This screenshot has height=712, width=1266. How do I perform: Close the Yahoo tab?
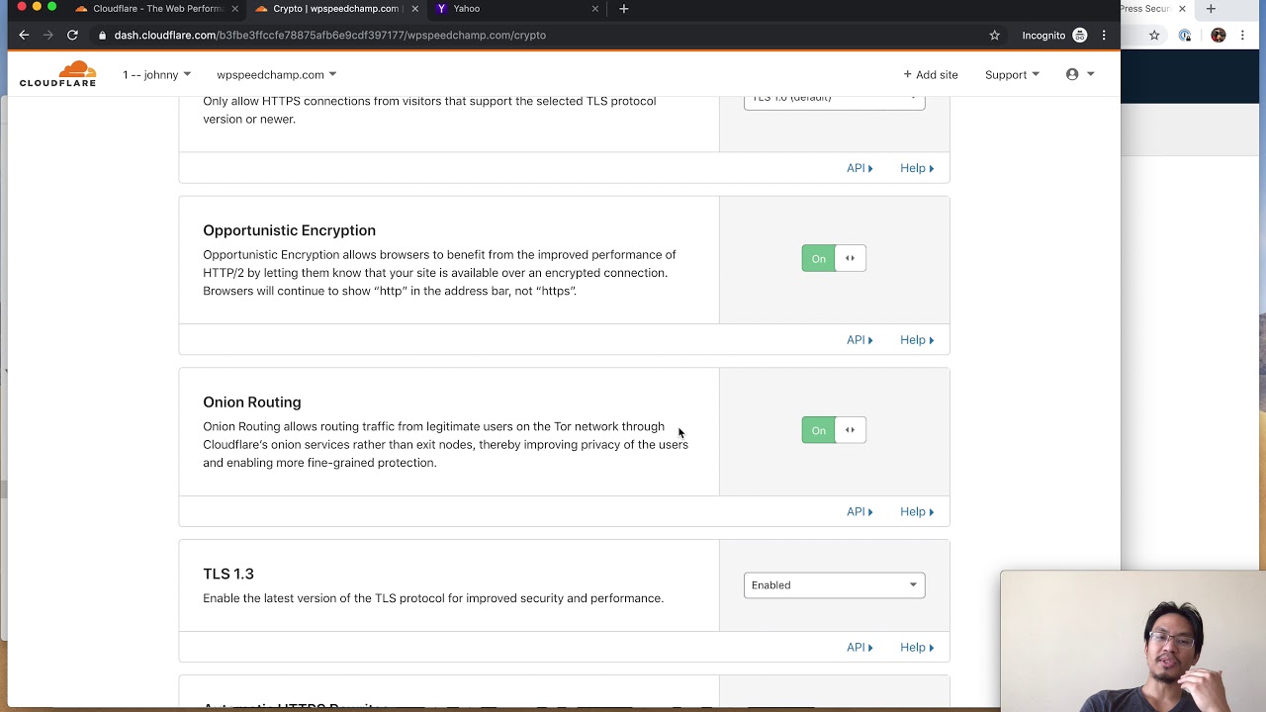tap(594, 9)
